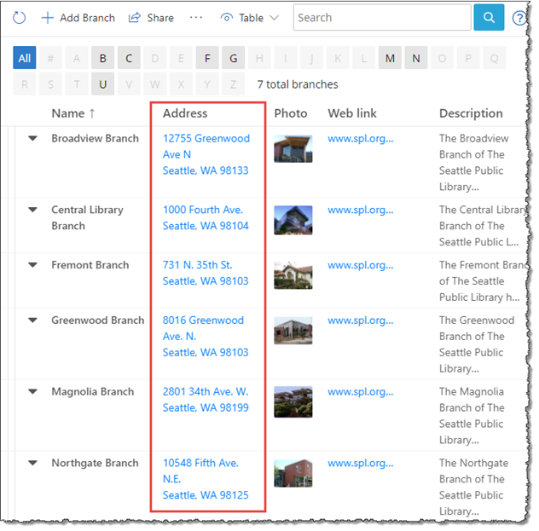The width and height of the screenshot is (539, 531).
Task: Open the Table view dropdown
Action: coord(249,18)
